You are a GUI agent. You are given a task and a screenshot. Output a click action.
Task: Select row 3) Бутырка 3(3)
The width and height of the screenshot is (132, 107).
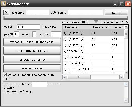pos(93,45)
